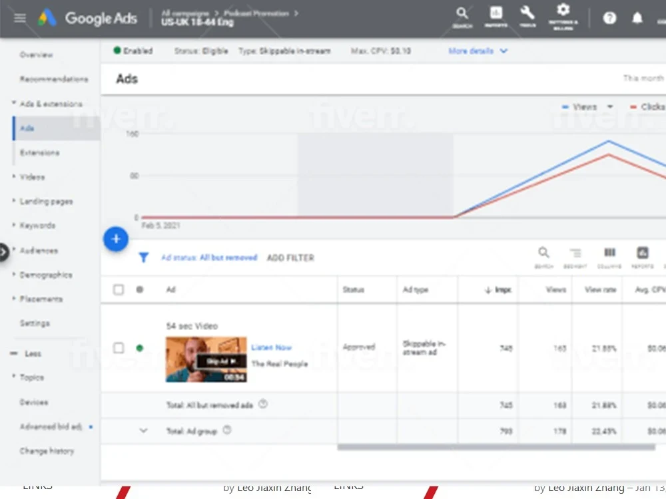This screenshot has width=666, height=499.
Task: Collapse Ads & extensions section
Action: tap(13, 102)
